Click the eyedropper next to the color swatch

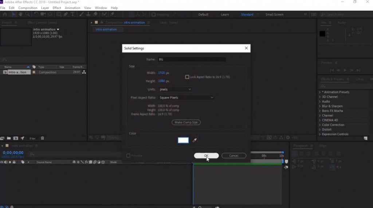(195, 140)
